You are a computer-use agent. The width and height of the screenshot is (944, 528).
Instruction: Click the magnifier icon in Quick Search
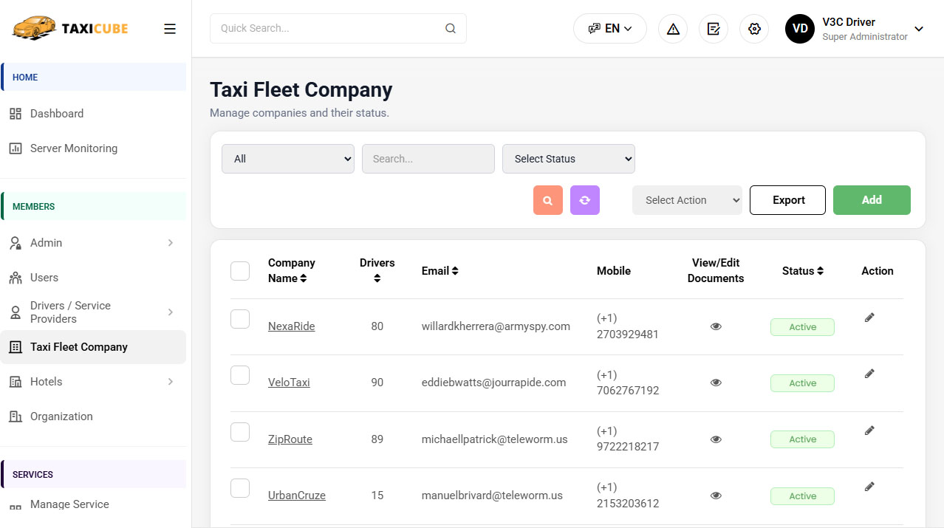pyautogui.click(x=451, y=29)
